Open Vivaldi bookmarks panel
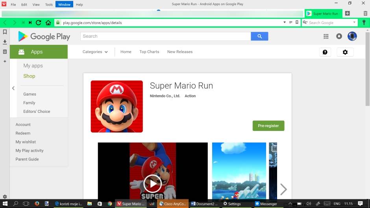 [5, 32]
